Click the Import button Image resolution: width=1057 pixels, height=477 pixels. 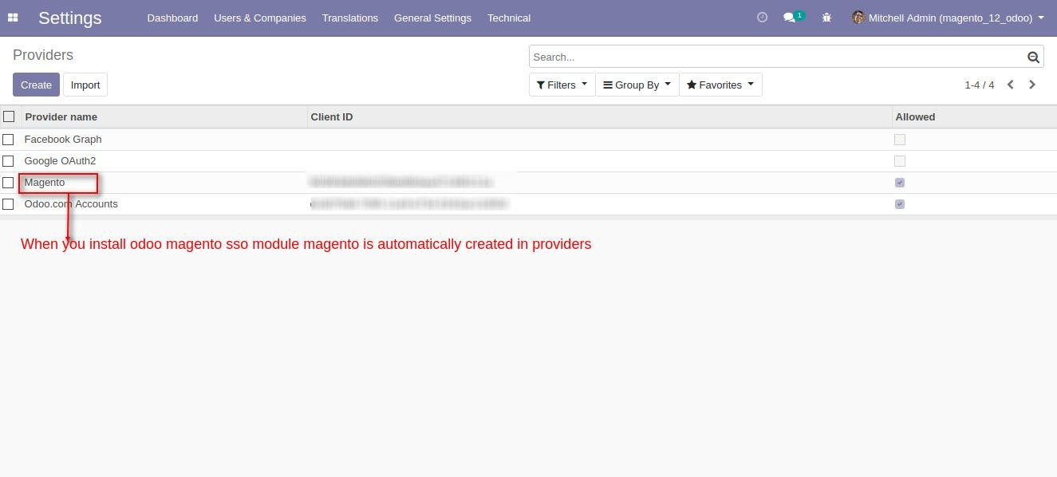[x=85, y=85]
